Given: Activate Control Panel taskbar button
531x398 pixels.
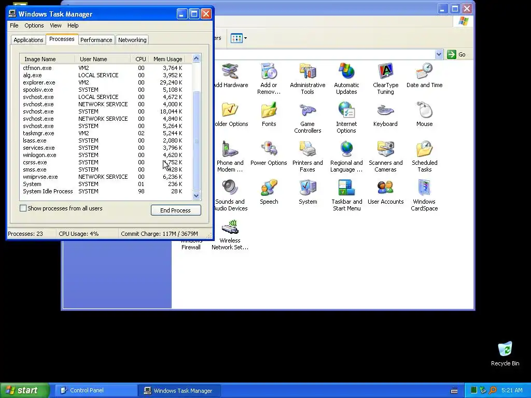Looking at the screenshot, I should coord(96,390).
